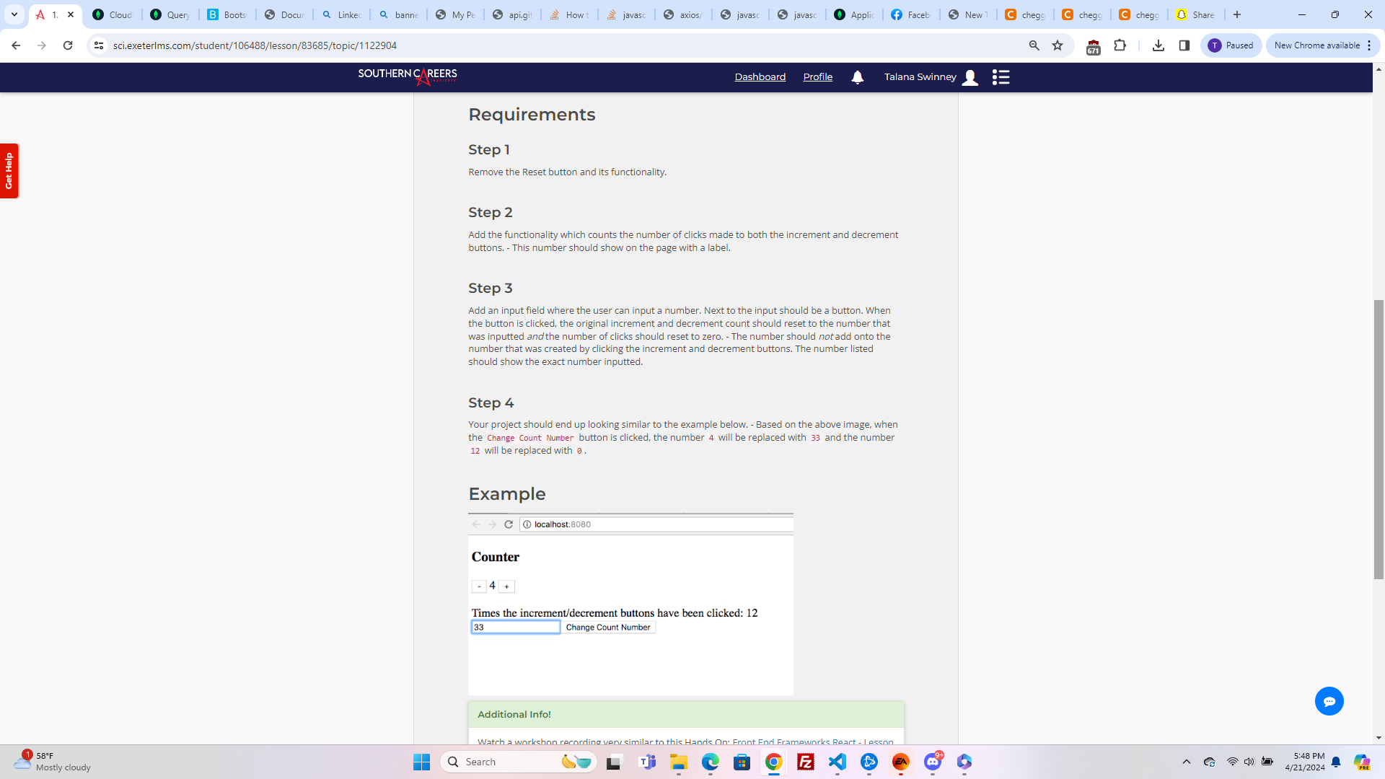Click the page vertical scrollbar thumb
This screenshot has width=1385, height=779.
1379,439
